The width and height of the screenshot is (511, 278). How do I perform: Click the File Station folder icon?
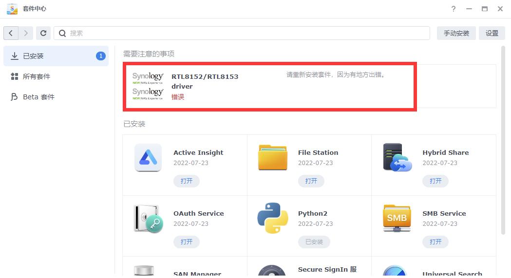pos(272,158)
